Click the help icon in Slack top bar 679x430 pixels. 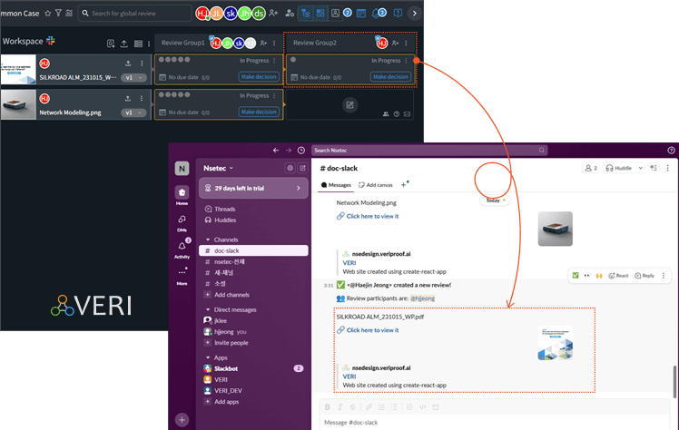[x=671, y=150]
